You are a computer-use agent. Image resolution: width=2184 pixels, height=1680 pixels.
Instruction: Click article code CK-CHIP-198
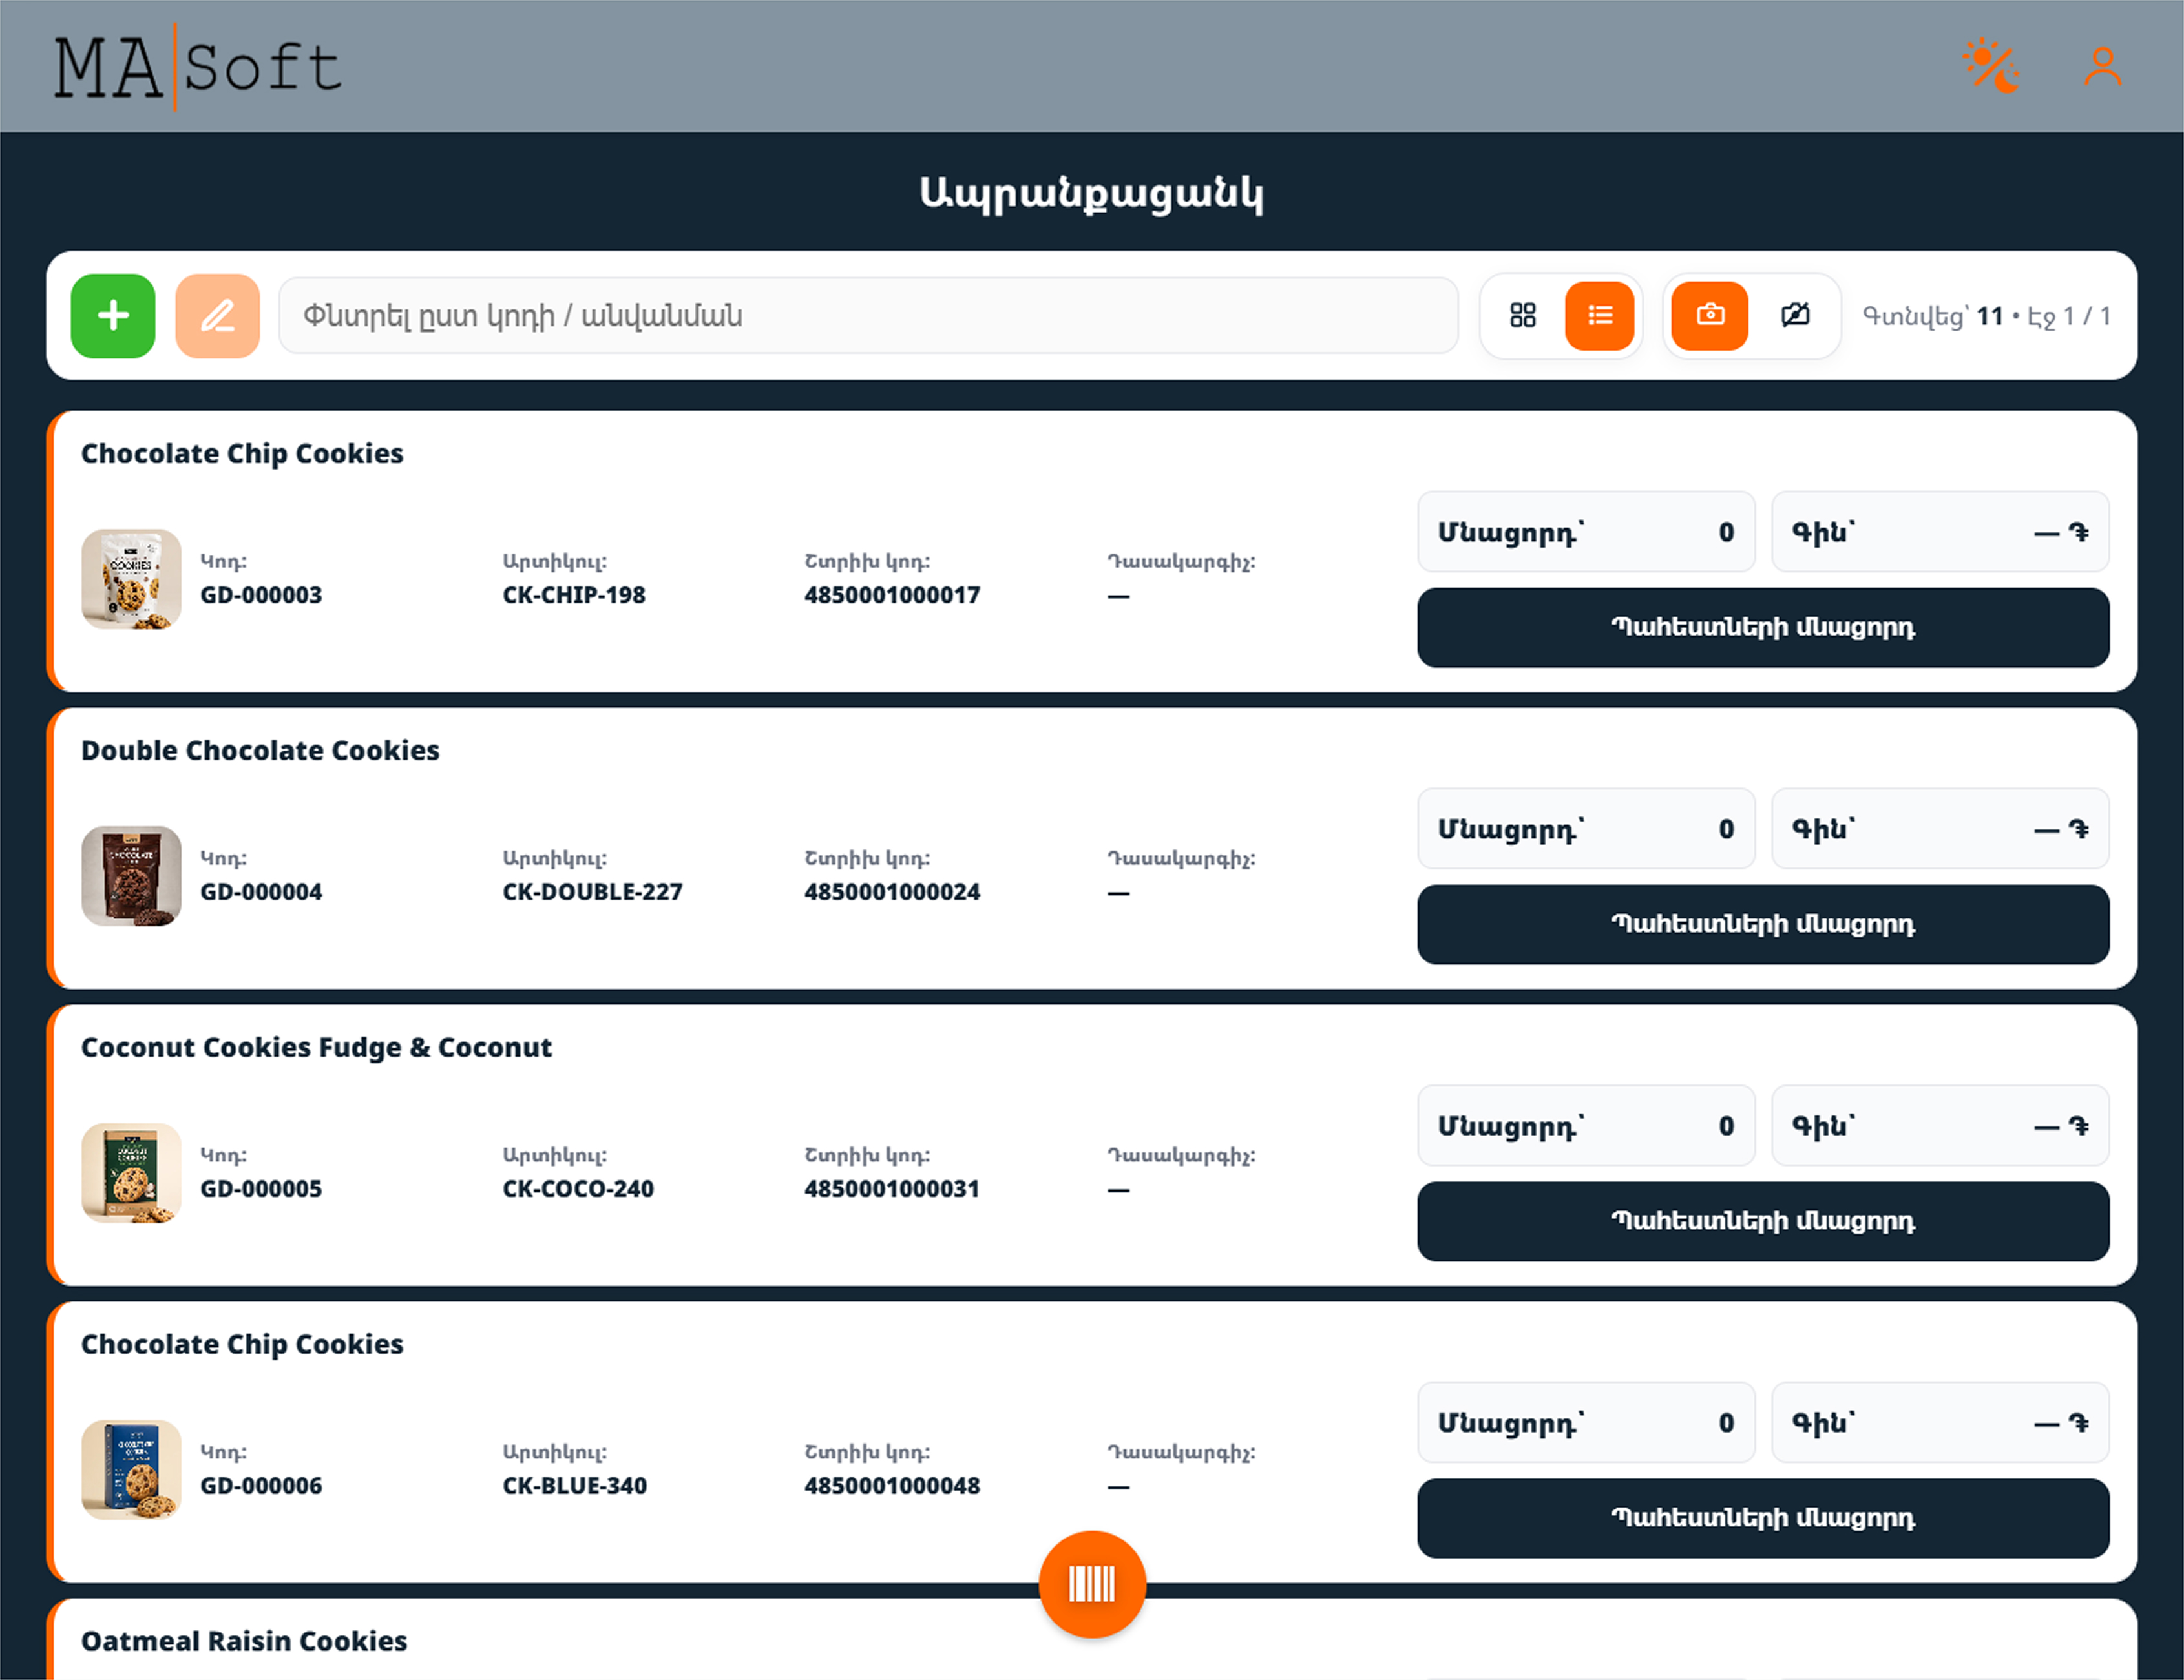point(574,595)
